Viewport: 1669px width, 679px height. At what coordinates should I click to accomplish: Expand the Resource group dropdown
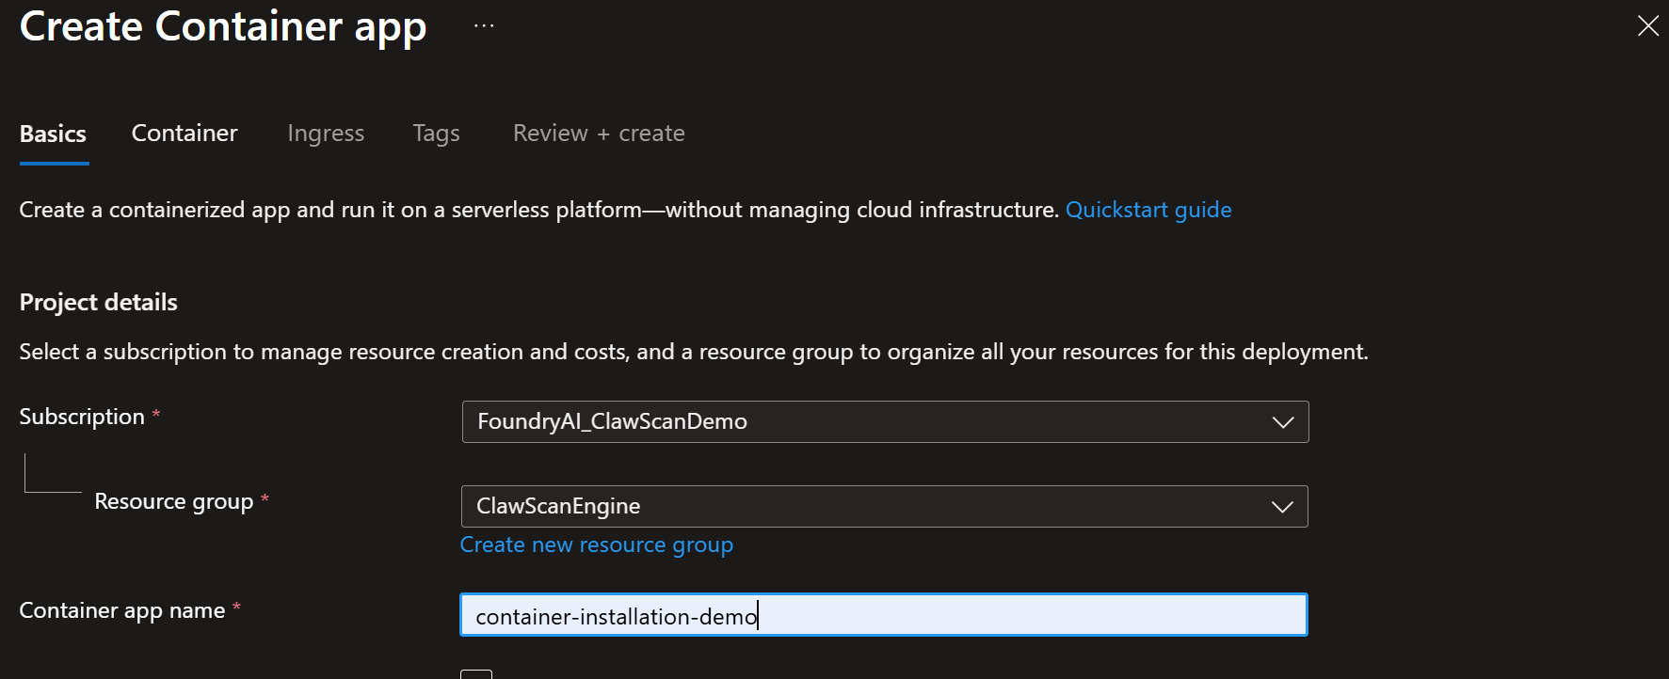[x=884, y=506]
